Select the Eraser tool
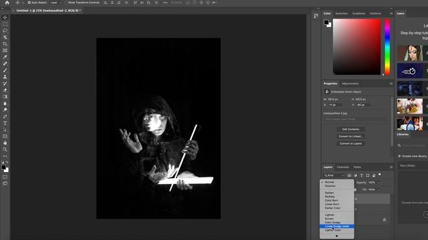This screenshot has width=428, height=240. (x=5, y=90)
